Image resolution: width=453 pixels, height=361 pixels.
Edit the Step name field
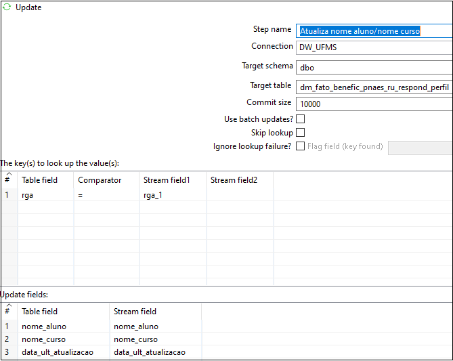(374, 31)
